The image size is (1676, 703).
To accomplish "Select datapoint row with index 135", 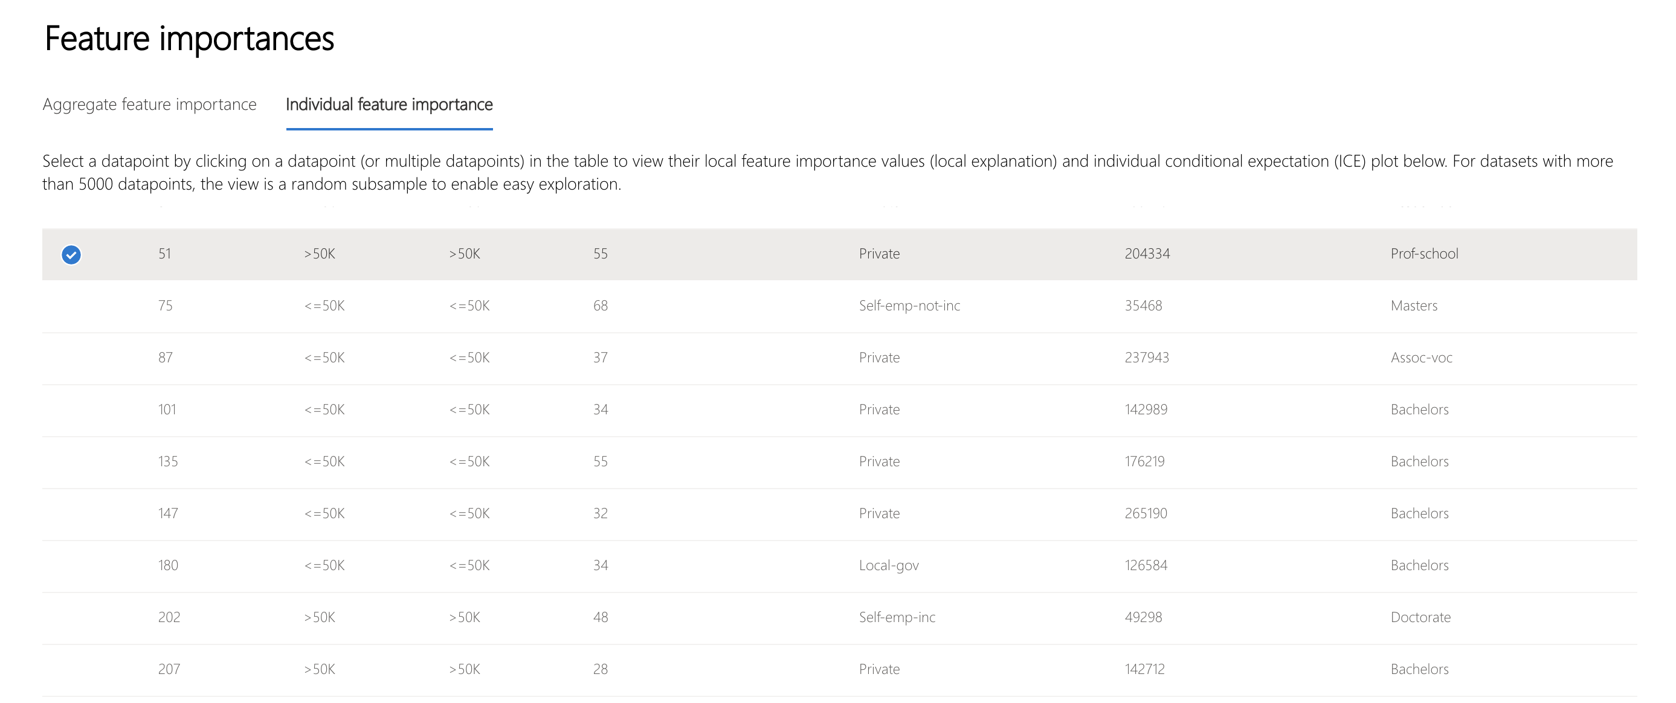I will (839, 463).
